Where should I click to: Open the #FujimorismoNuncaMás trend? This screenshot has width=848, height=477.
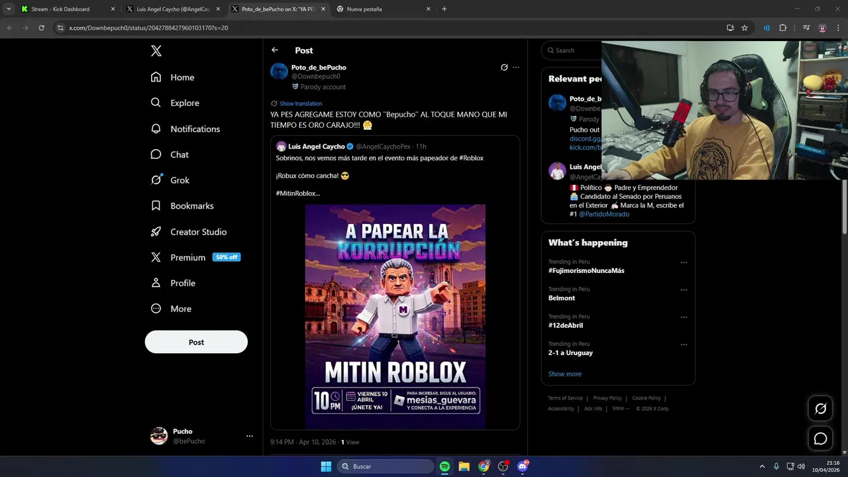586,270
